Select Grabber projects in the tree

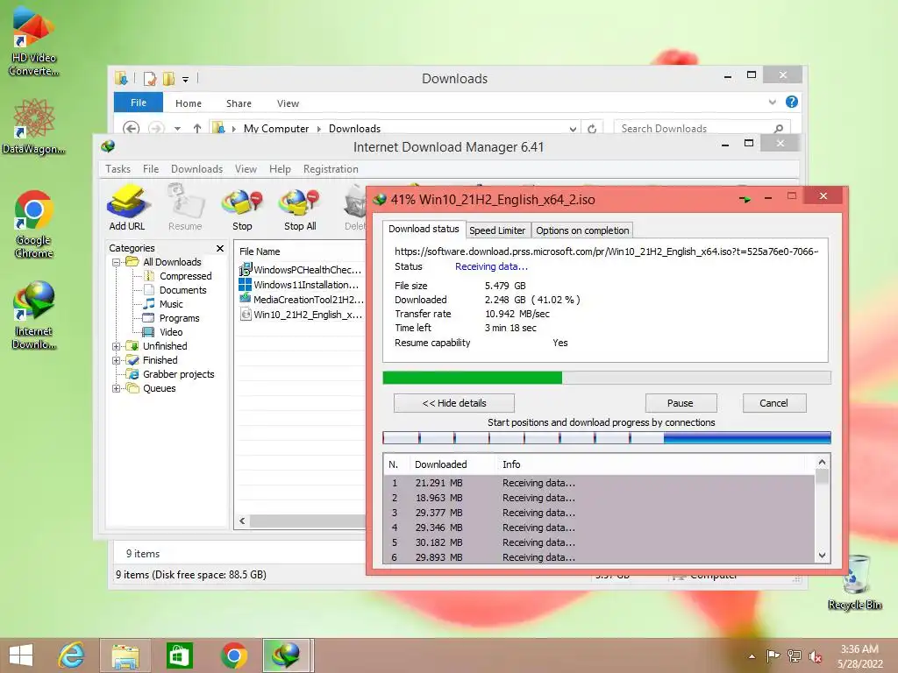click(179, 374)
